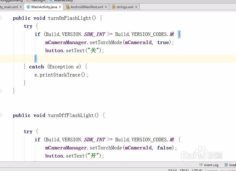236x171 pixels.
Task: Select MainActivity in the breadcrumb bar
Action: (x=62, y=1)
